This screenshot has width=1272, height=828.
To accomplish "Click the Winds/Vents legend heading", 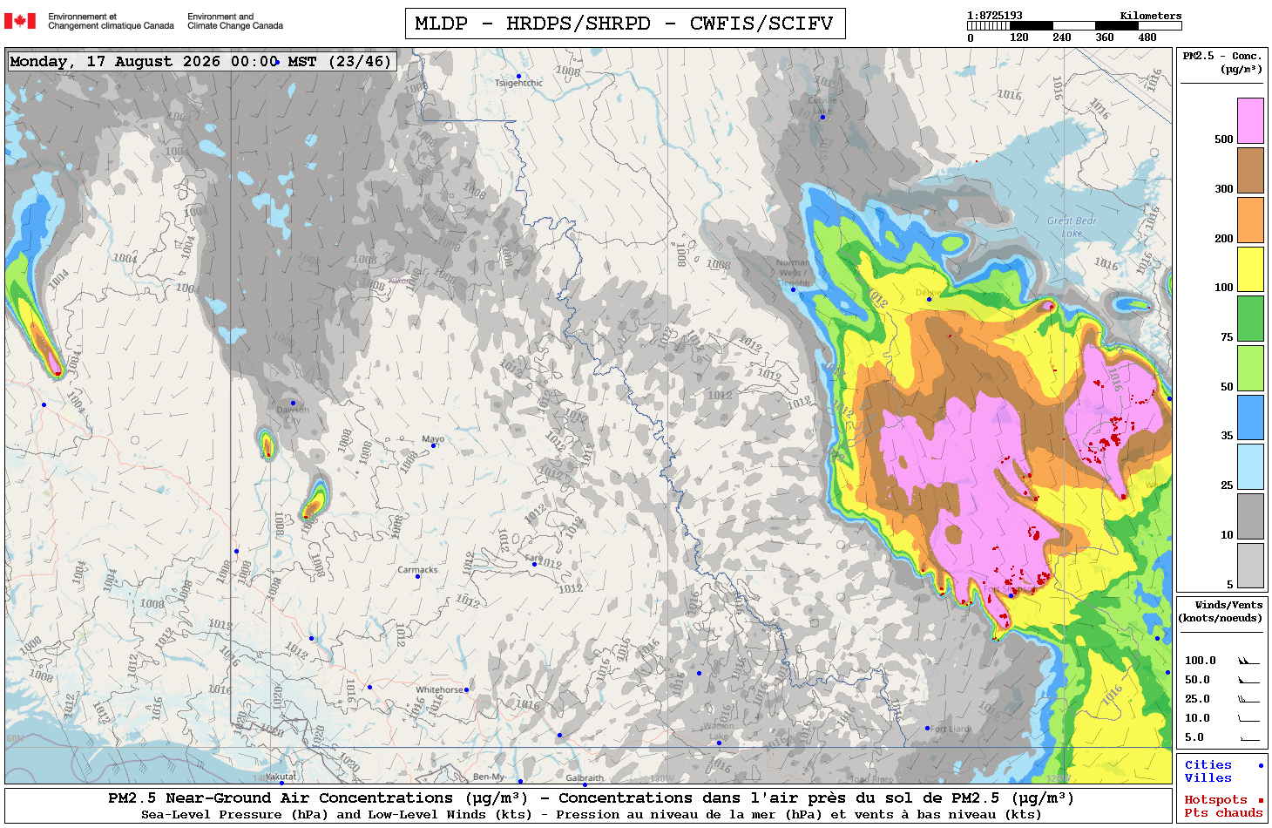I will pos(1221,611).
